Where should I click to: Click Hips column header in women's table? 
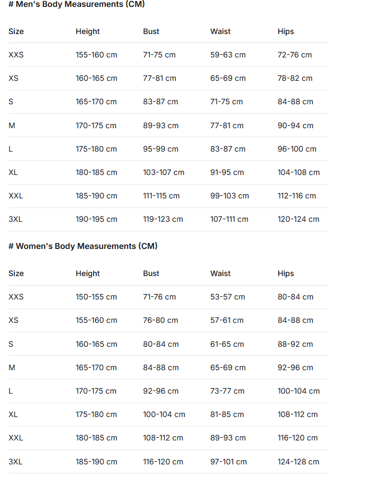pos(286,273)
